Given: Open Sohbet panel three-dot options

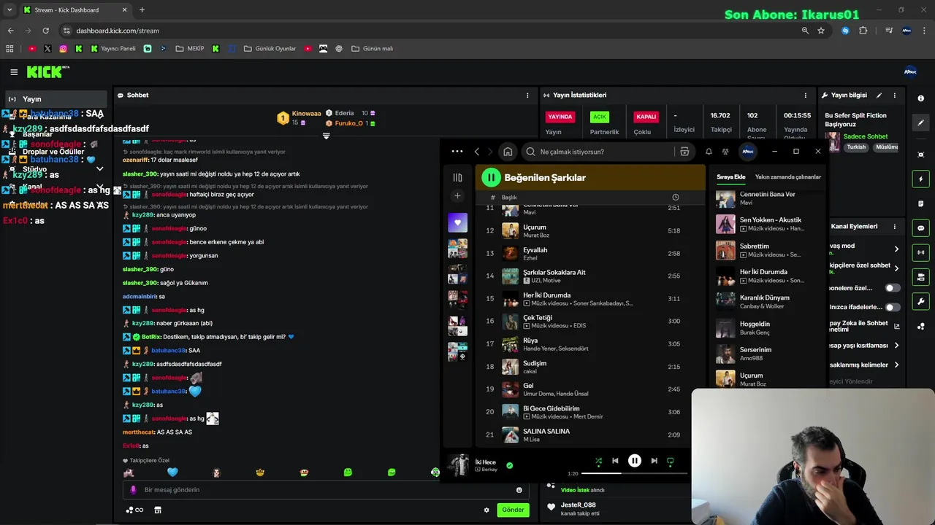Looking at the screenshot, I should tap(527, 95).
